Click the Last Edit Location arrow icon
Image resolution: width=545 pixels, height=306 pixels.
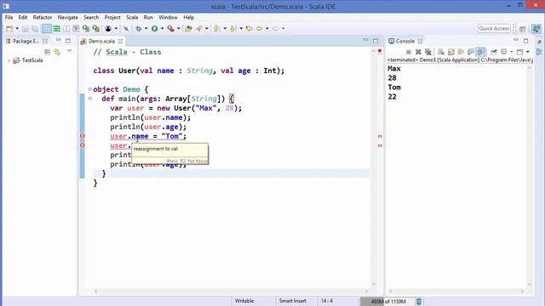coord(250,28)
